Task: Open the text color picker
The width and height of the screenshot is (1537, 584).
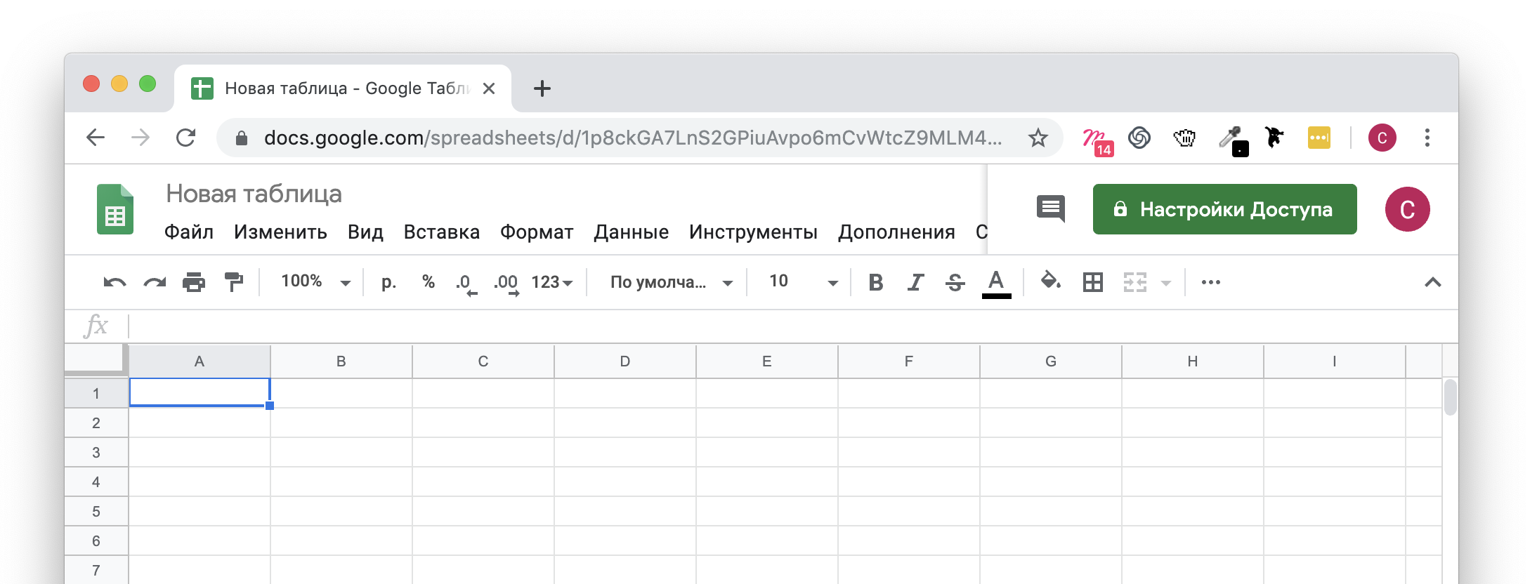Action: coord(996,284)
